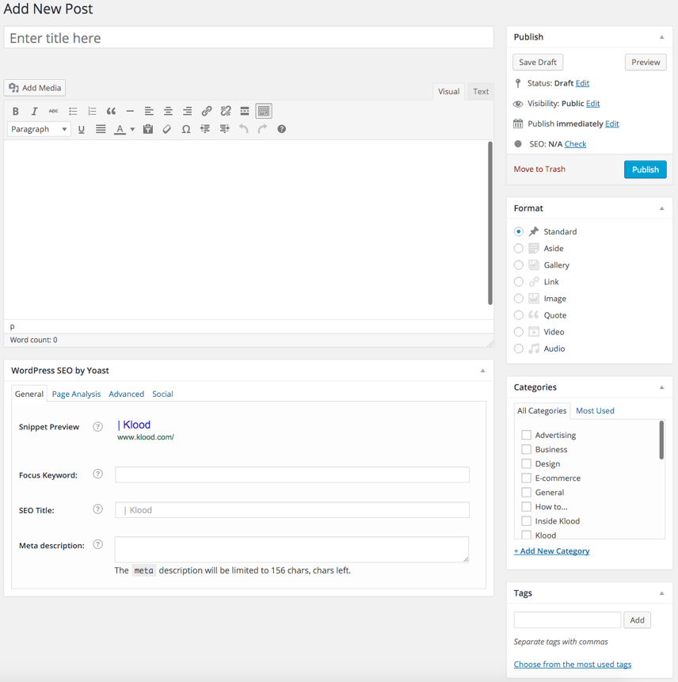Viewport: 678px width, 682px height.
Task: Insert a link in the post editor
Action: pos(206,110)
